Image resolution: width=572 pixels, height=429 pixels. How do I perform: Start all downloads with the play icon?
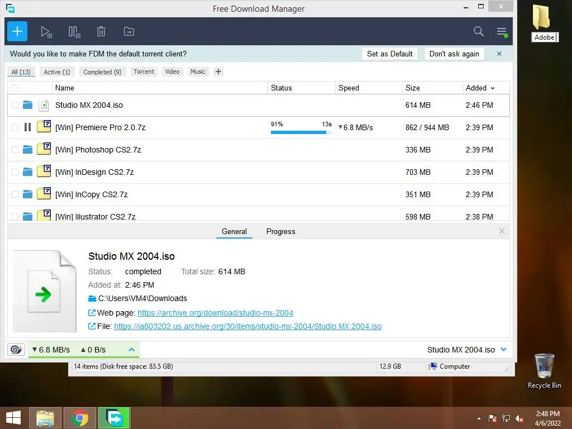pyautogui.click(x=46, y=32)
